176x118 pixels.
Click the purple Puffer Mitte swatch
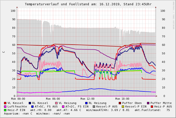[148, 103]
